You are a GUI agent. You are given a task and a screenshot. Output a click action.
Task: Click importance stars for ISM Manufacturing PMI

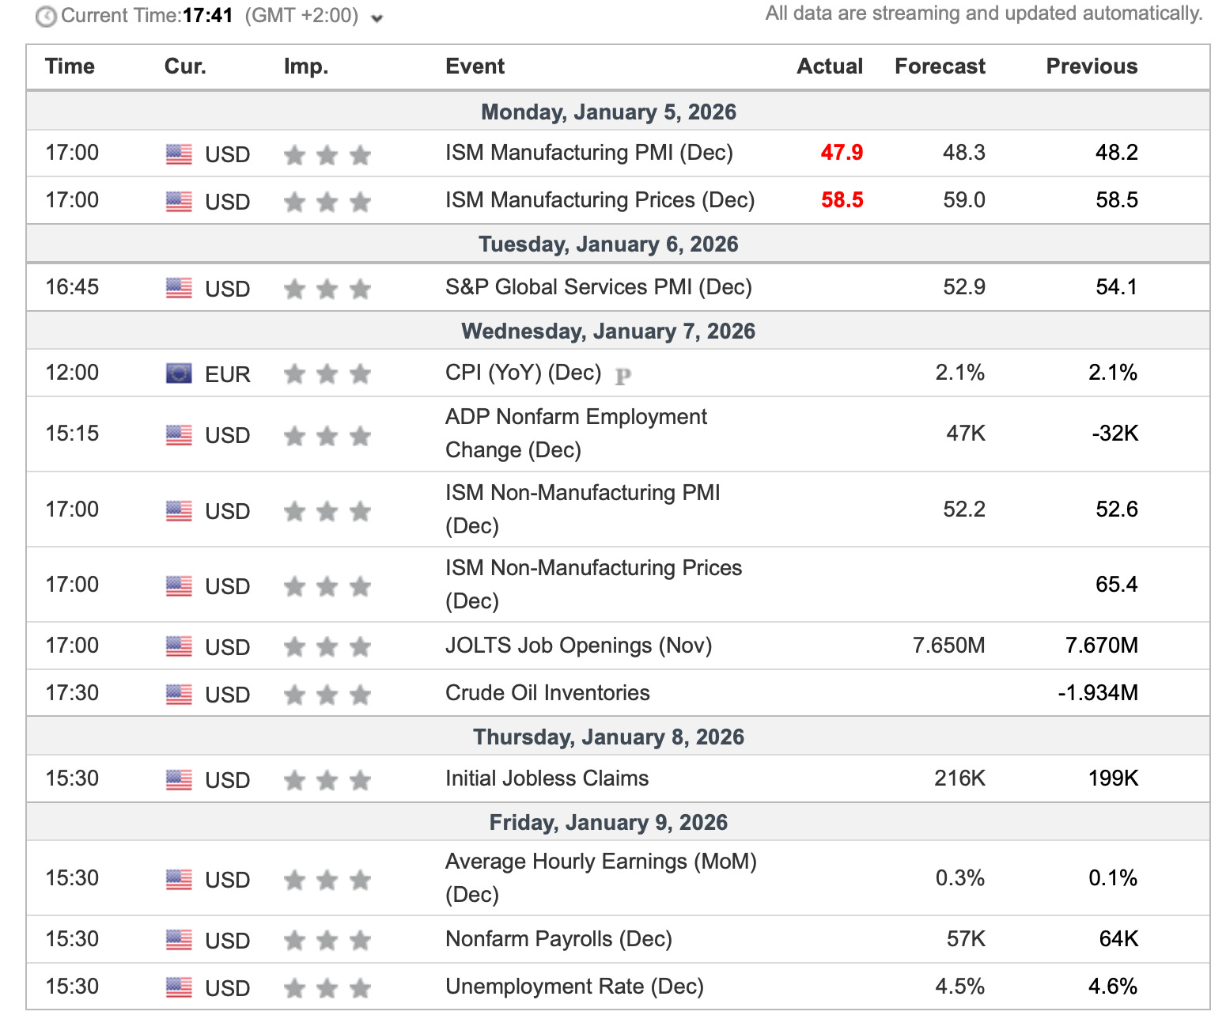coord(327,155)
